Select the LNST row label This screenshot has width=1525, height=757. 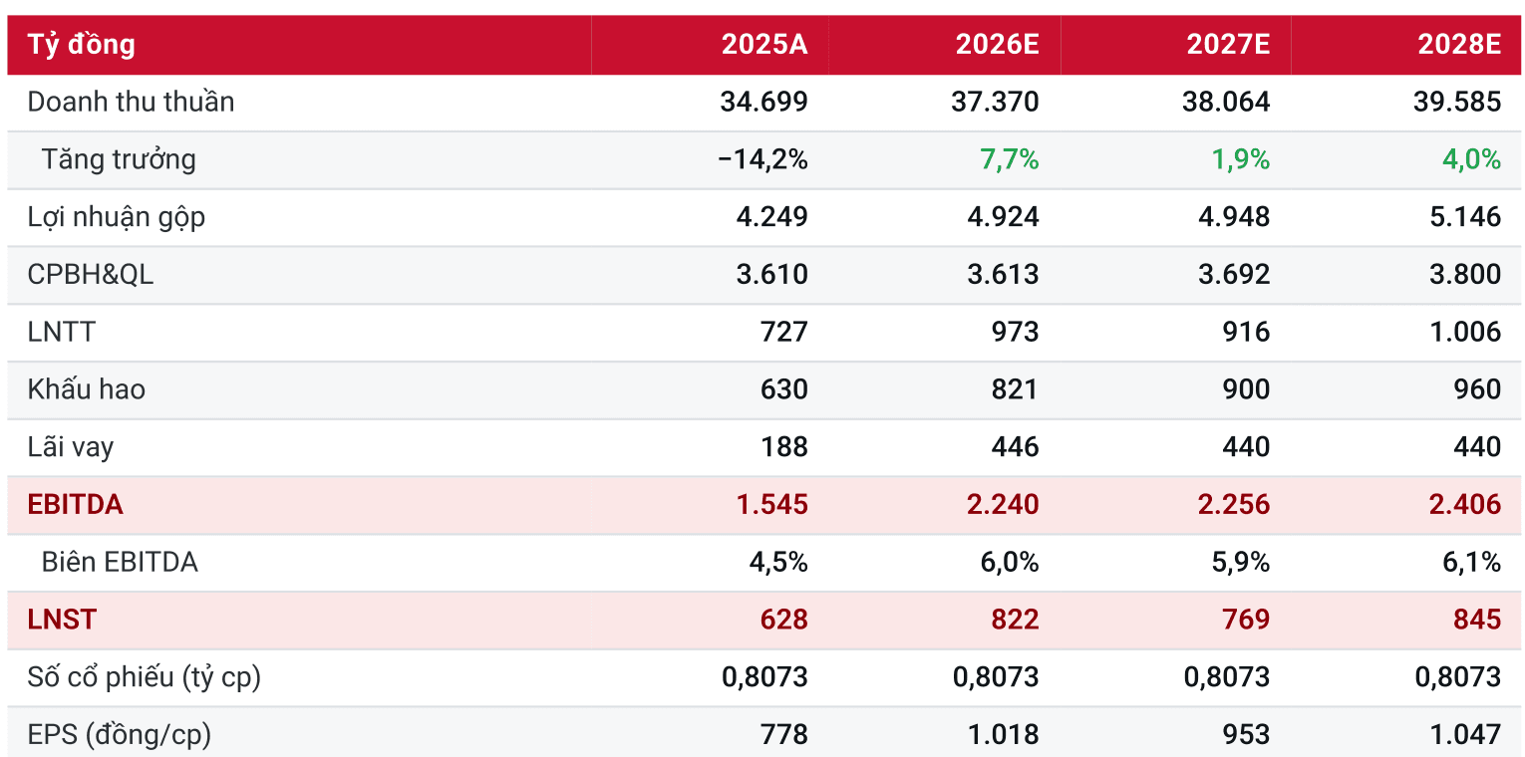(62, 620)
